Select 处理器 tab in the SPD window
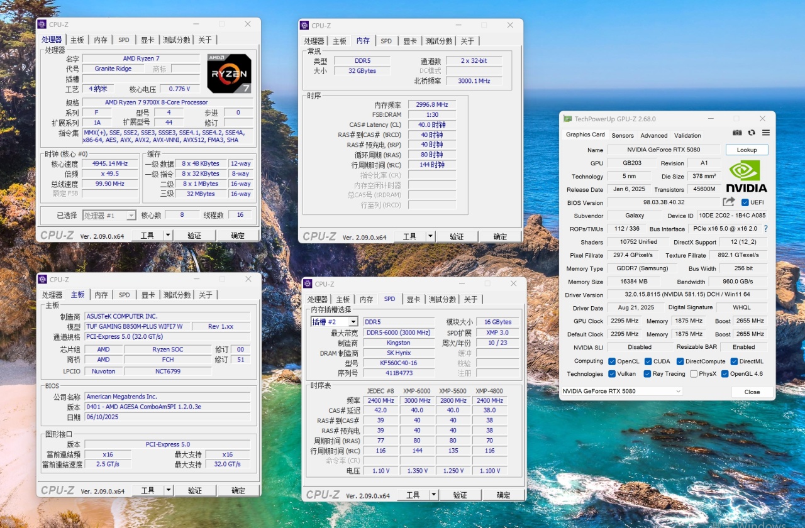The image size is (805, 528). [x=318, y=299]
